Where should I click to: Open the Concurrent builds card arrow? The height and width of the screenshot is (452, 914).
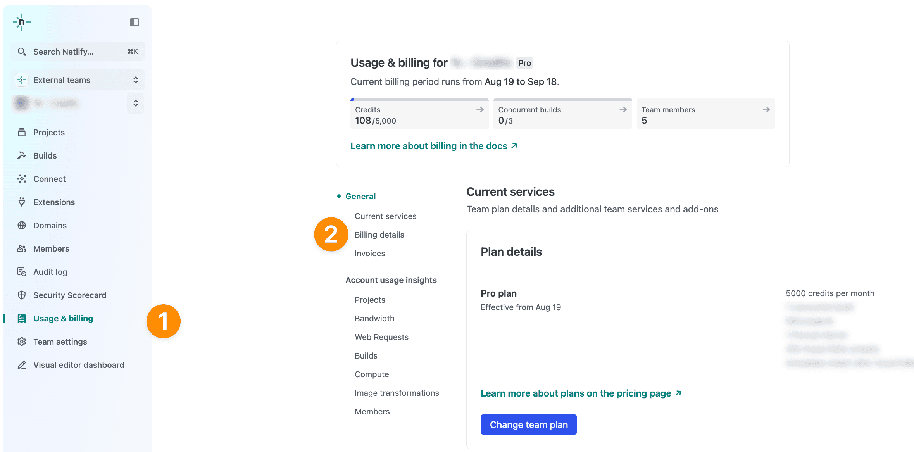pyautogui.click(x=623, y=110)
